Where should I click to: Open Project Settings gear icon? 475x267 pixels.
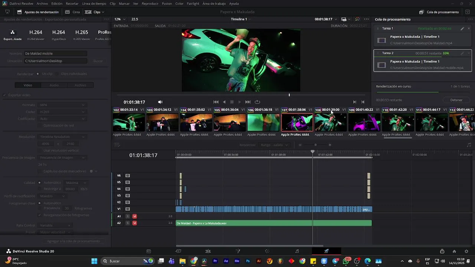point(466,251)
